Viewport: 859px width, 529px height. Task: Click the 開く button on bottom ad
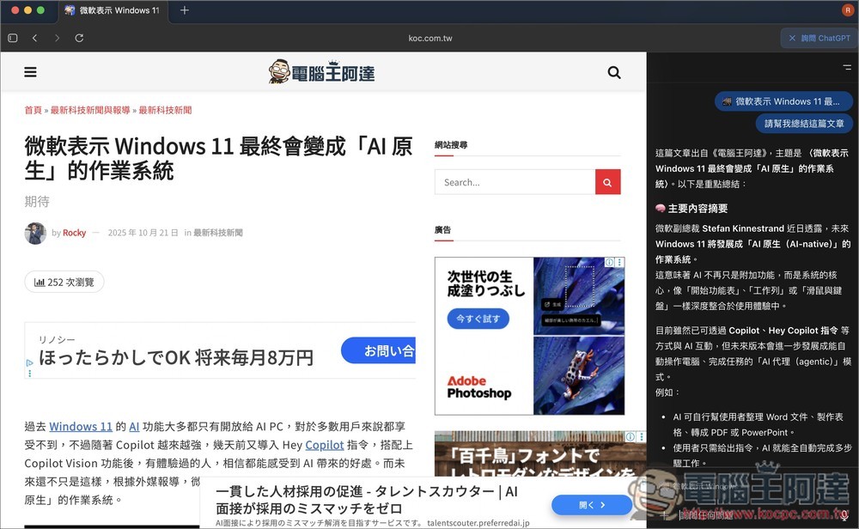click(x=591, y=505)
